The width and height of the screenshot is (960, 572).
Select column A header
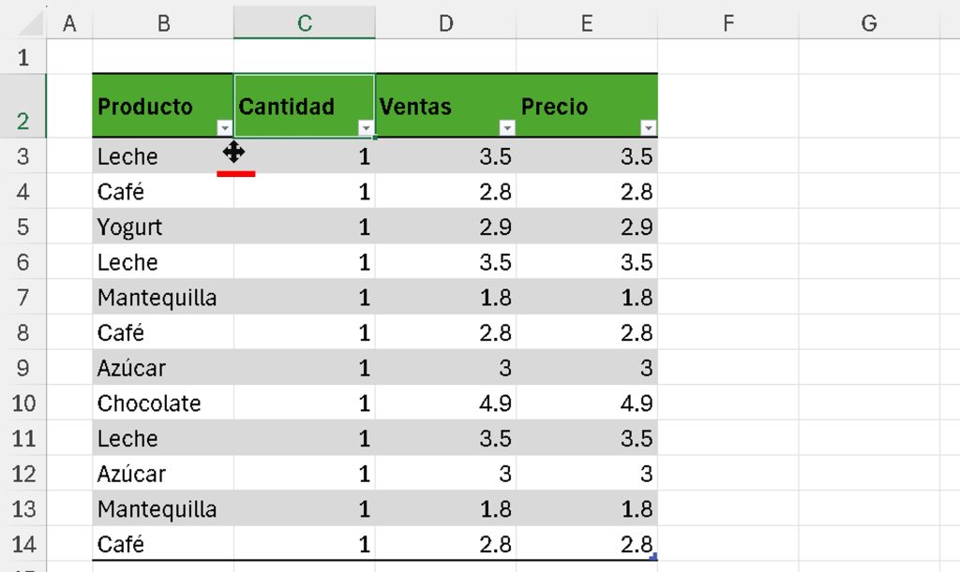68,23
